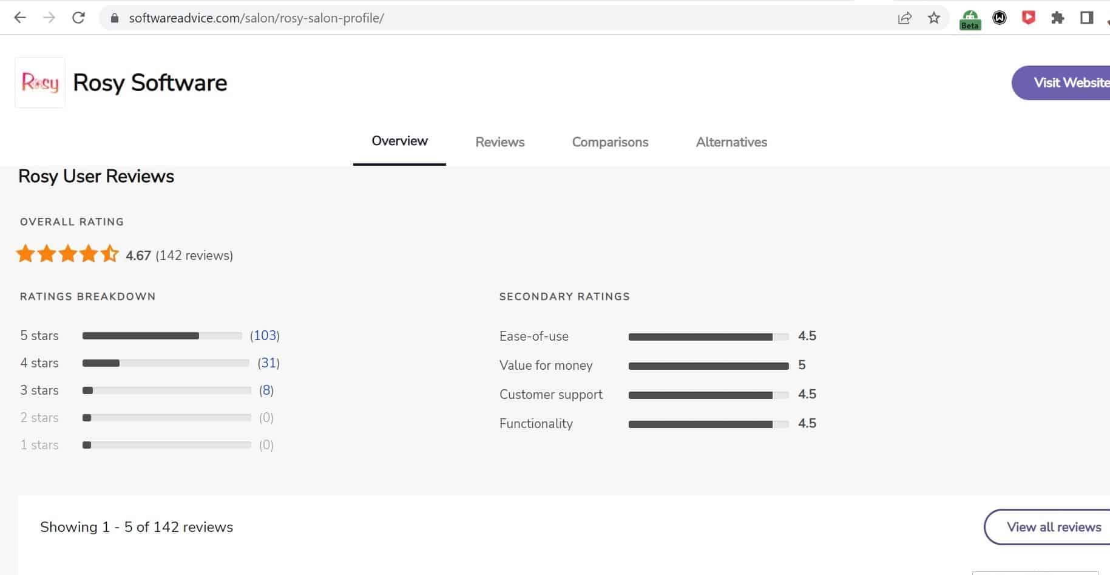Click the Rosy User Reviews heading
Image resolution: width=1110 pixels, height=575 pixels.
[x=96, y=176]
